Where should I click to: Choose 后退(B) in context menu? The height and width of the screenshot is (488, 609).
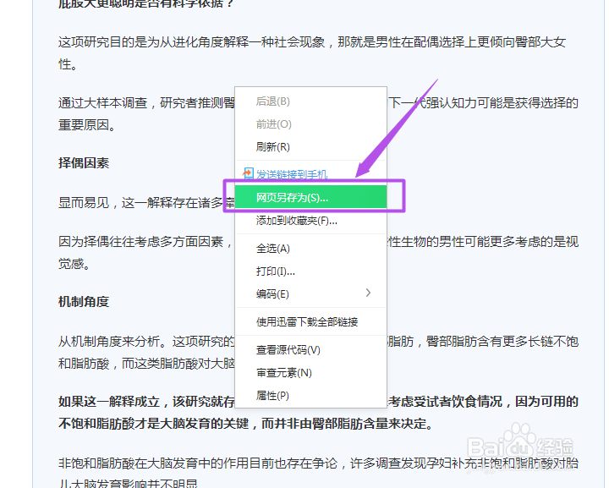click(x=310, y=101)
